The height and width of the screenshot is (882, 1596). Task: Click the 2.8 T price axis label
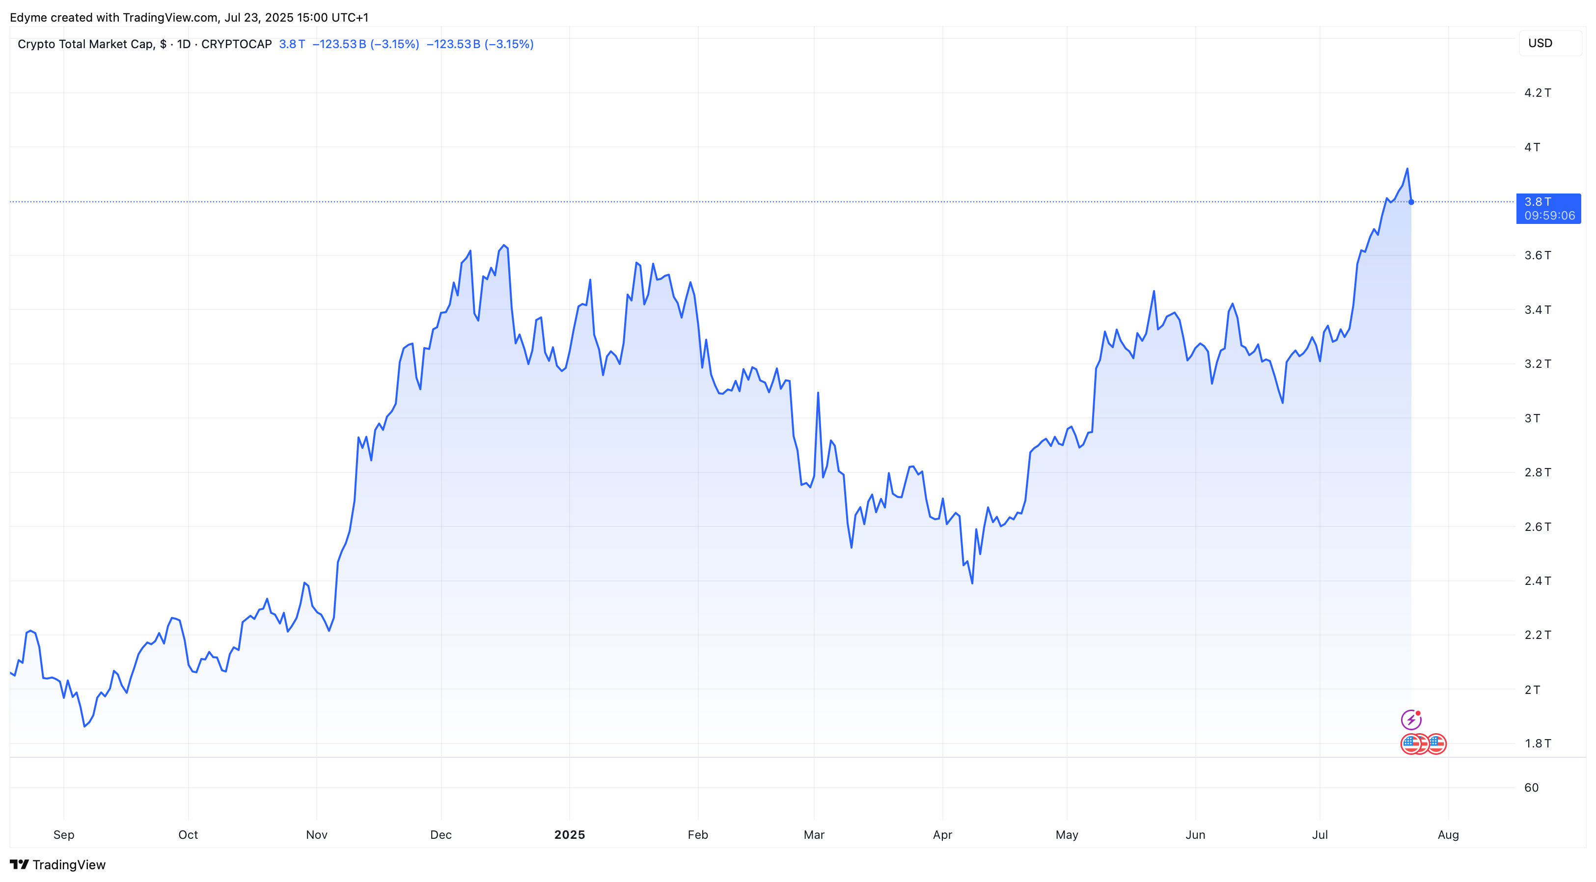click(x=1538, y=472)
